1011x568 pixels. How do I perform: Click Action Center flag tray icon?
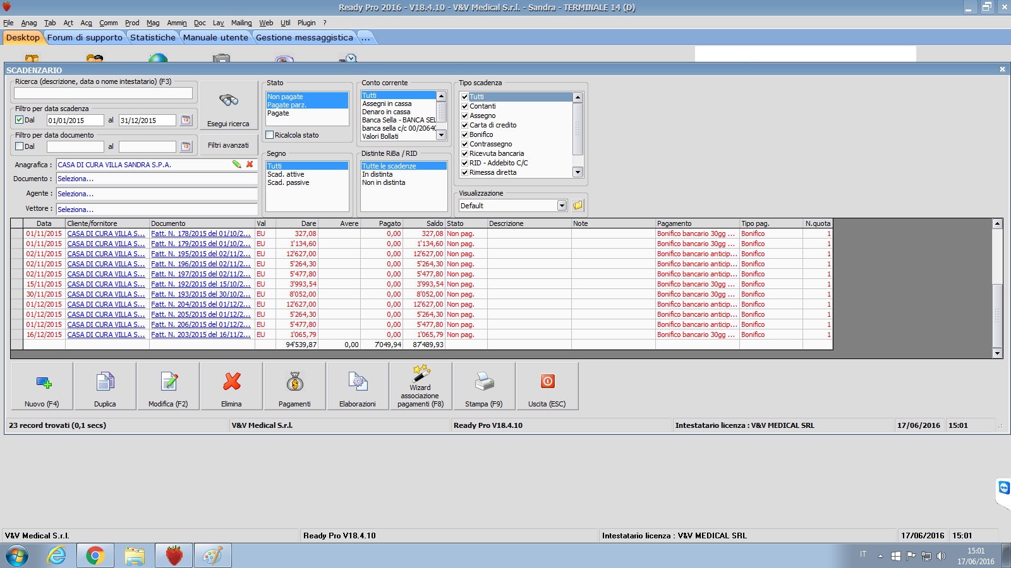(x=911, y=556)
